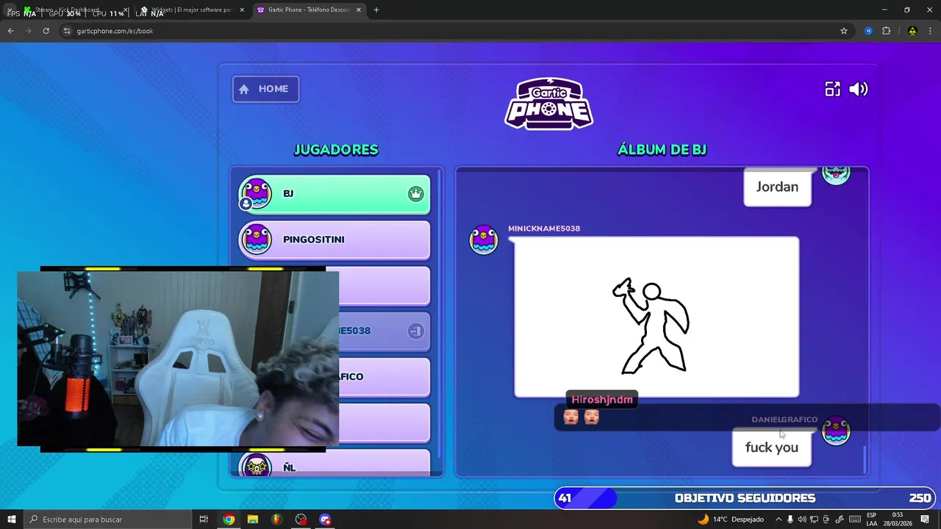Click the Discord taskbar icon

click(325, 519)
